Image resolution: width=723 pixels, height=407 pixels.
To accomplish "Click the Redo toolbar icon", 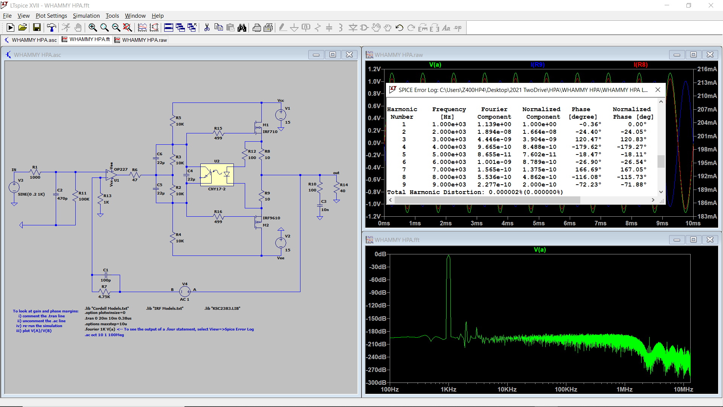I will pyautogui.click(x=411, y=28).
